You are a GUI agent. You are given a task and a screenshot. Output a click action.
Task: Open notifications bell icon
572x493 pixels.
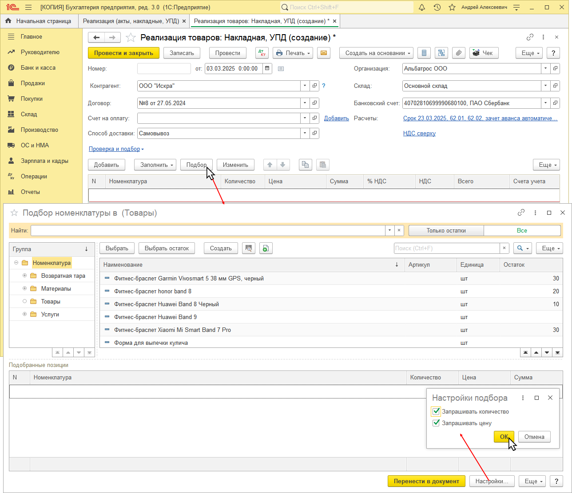pyautogui.click(x=422, y=8)
